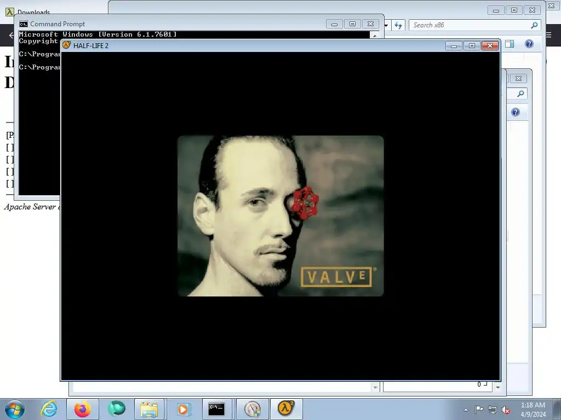Viewport: 561px width, 420px height.
Task: Maximize the Half-Life 2 window
Action: coord(472,46)
